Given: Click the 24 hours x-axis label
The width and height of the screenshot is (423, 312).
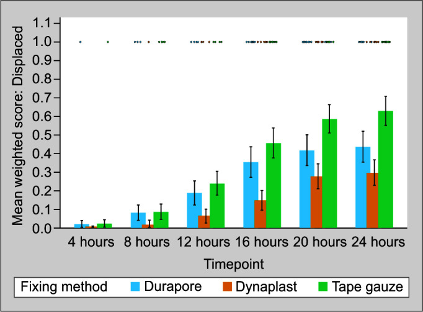Looking at the screenshot, I should 378,241.
